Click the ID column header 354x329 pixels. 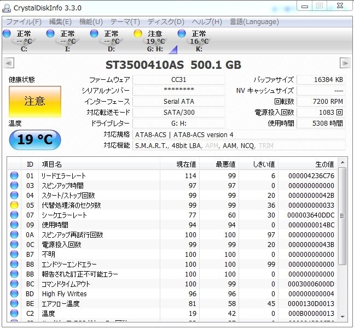tap(30, 164)
